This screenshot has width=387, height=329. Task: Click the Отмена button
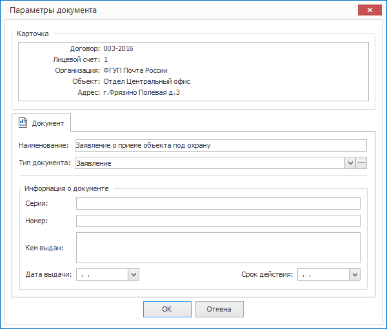(x=219, y=309)
